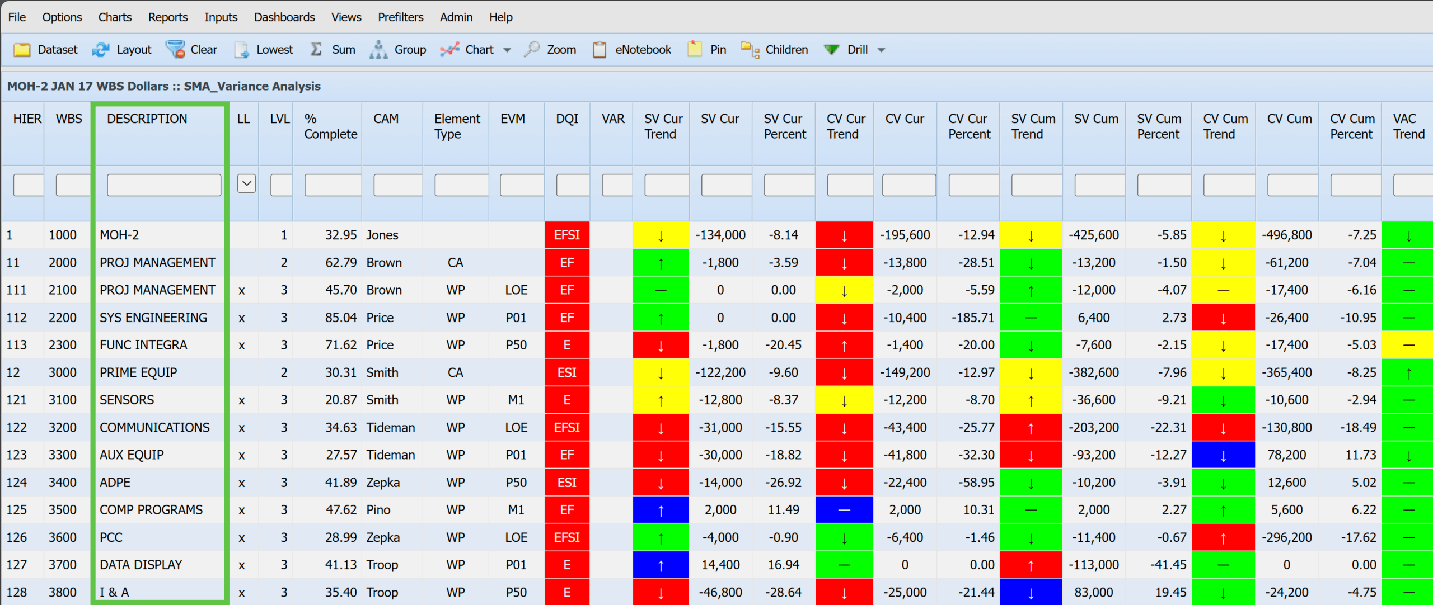Expand the Chart dropdown arrow

point(507,50)
